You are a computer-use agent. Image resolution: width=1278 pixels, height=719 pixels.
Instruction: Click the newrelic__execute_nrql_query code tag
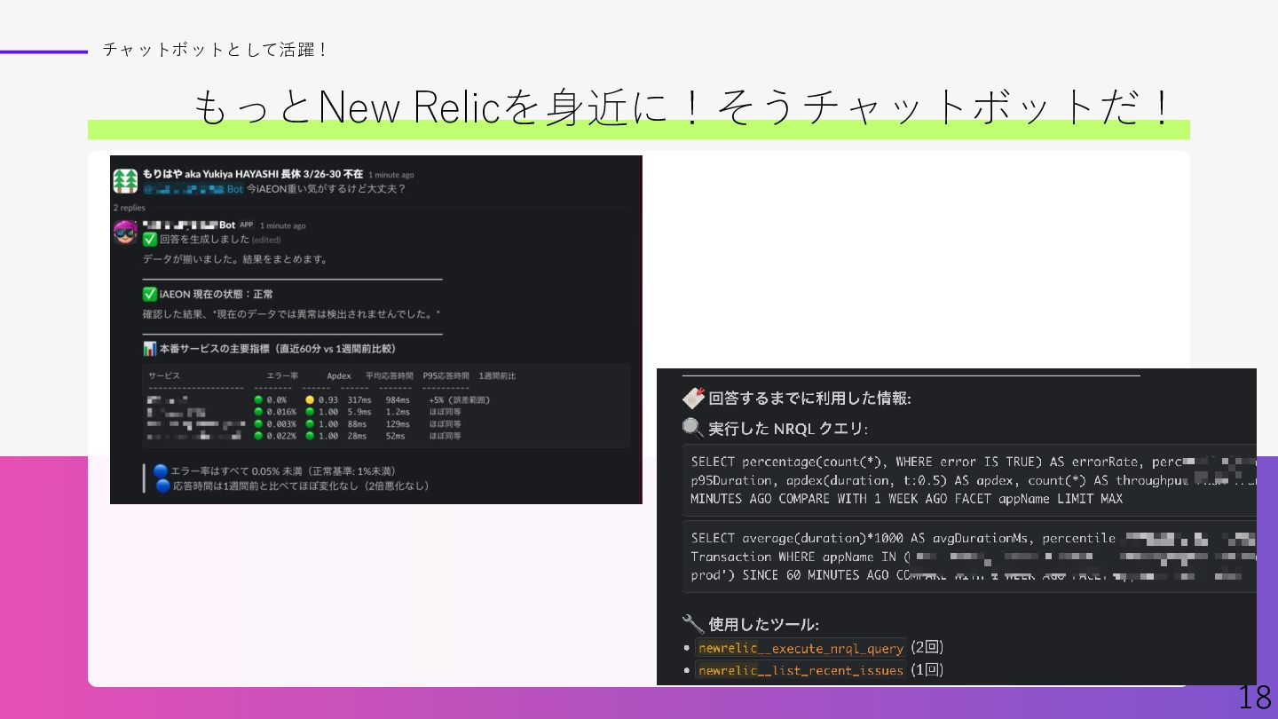point(801,648)
